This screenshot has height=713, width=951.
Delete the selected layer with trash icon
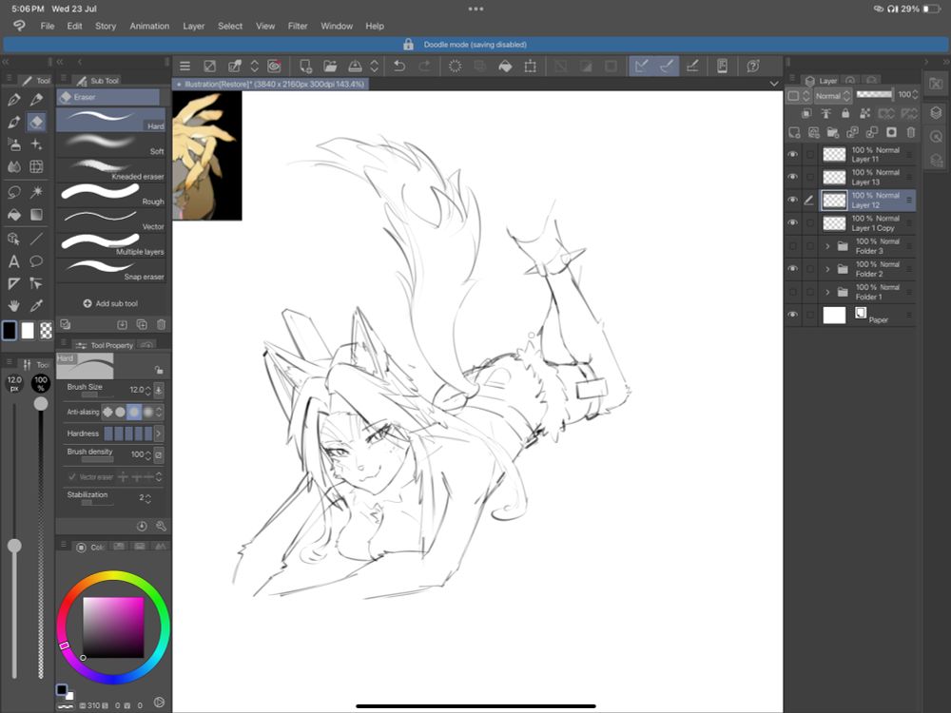point(911,132)
